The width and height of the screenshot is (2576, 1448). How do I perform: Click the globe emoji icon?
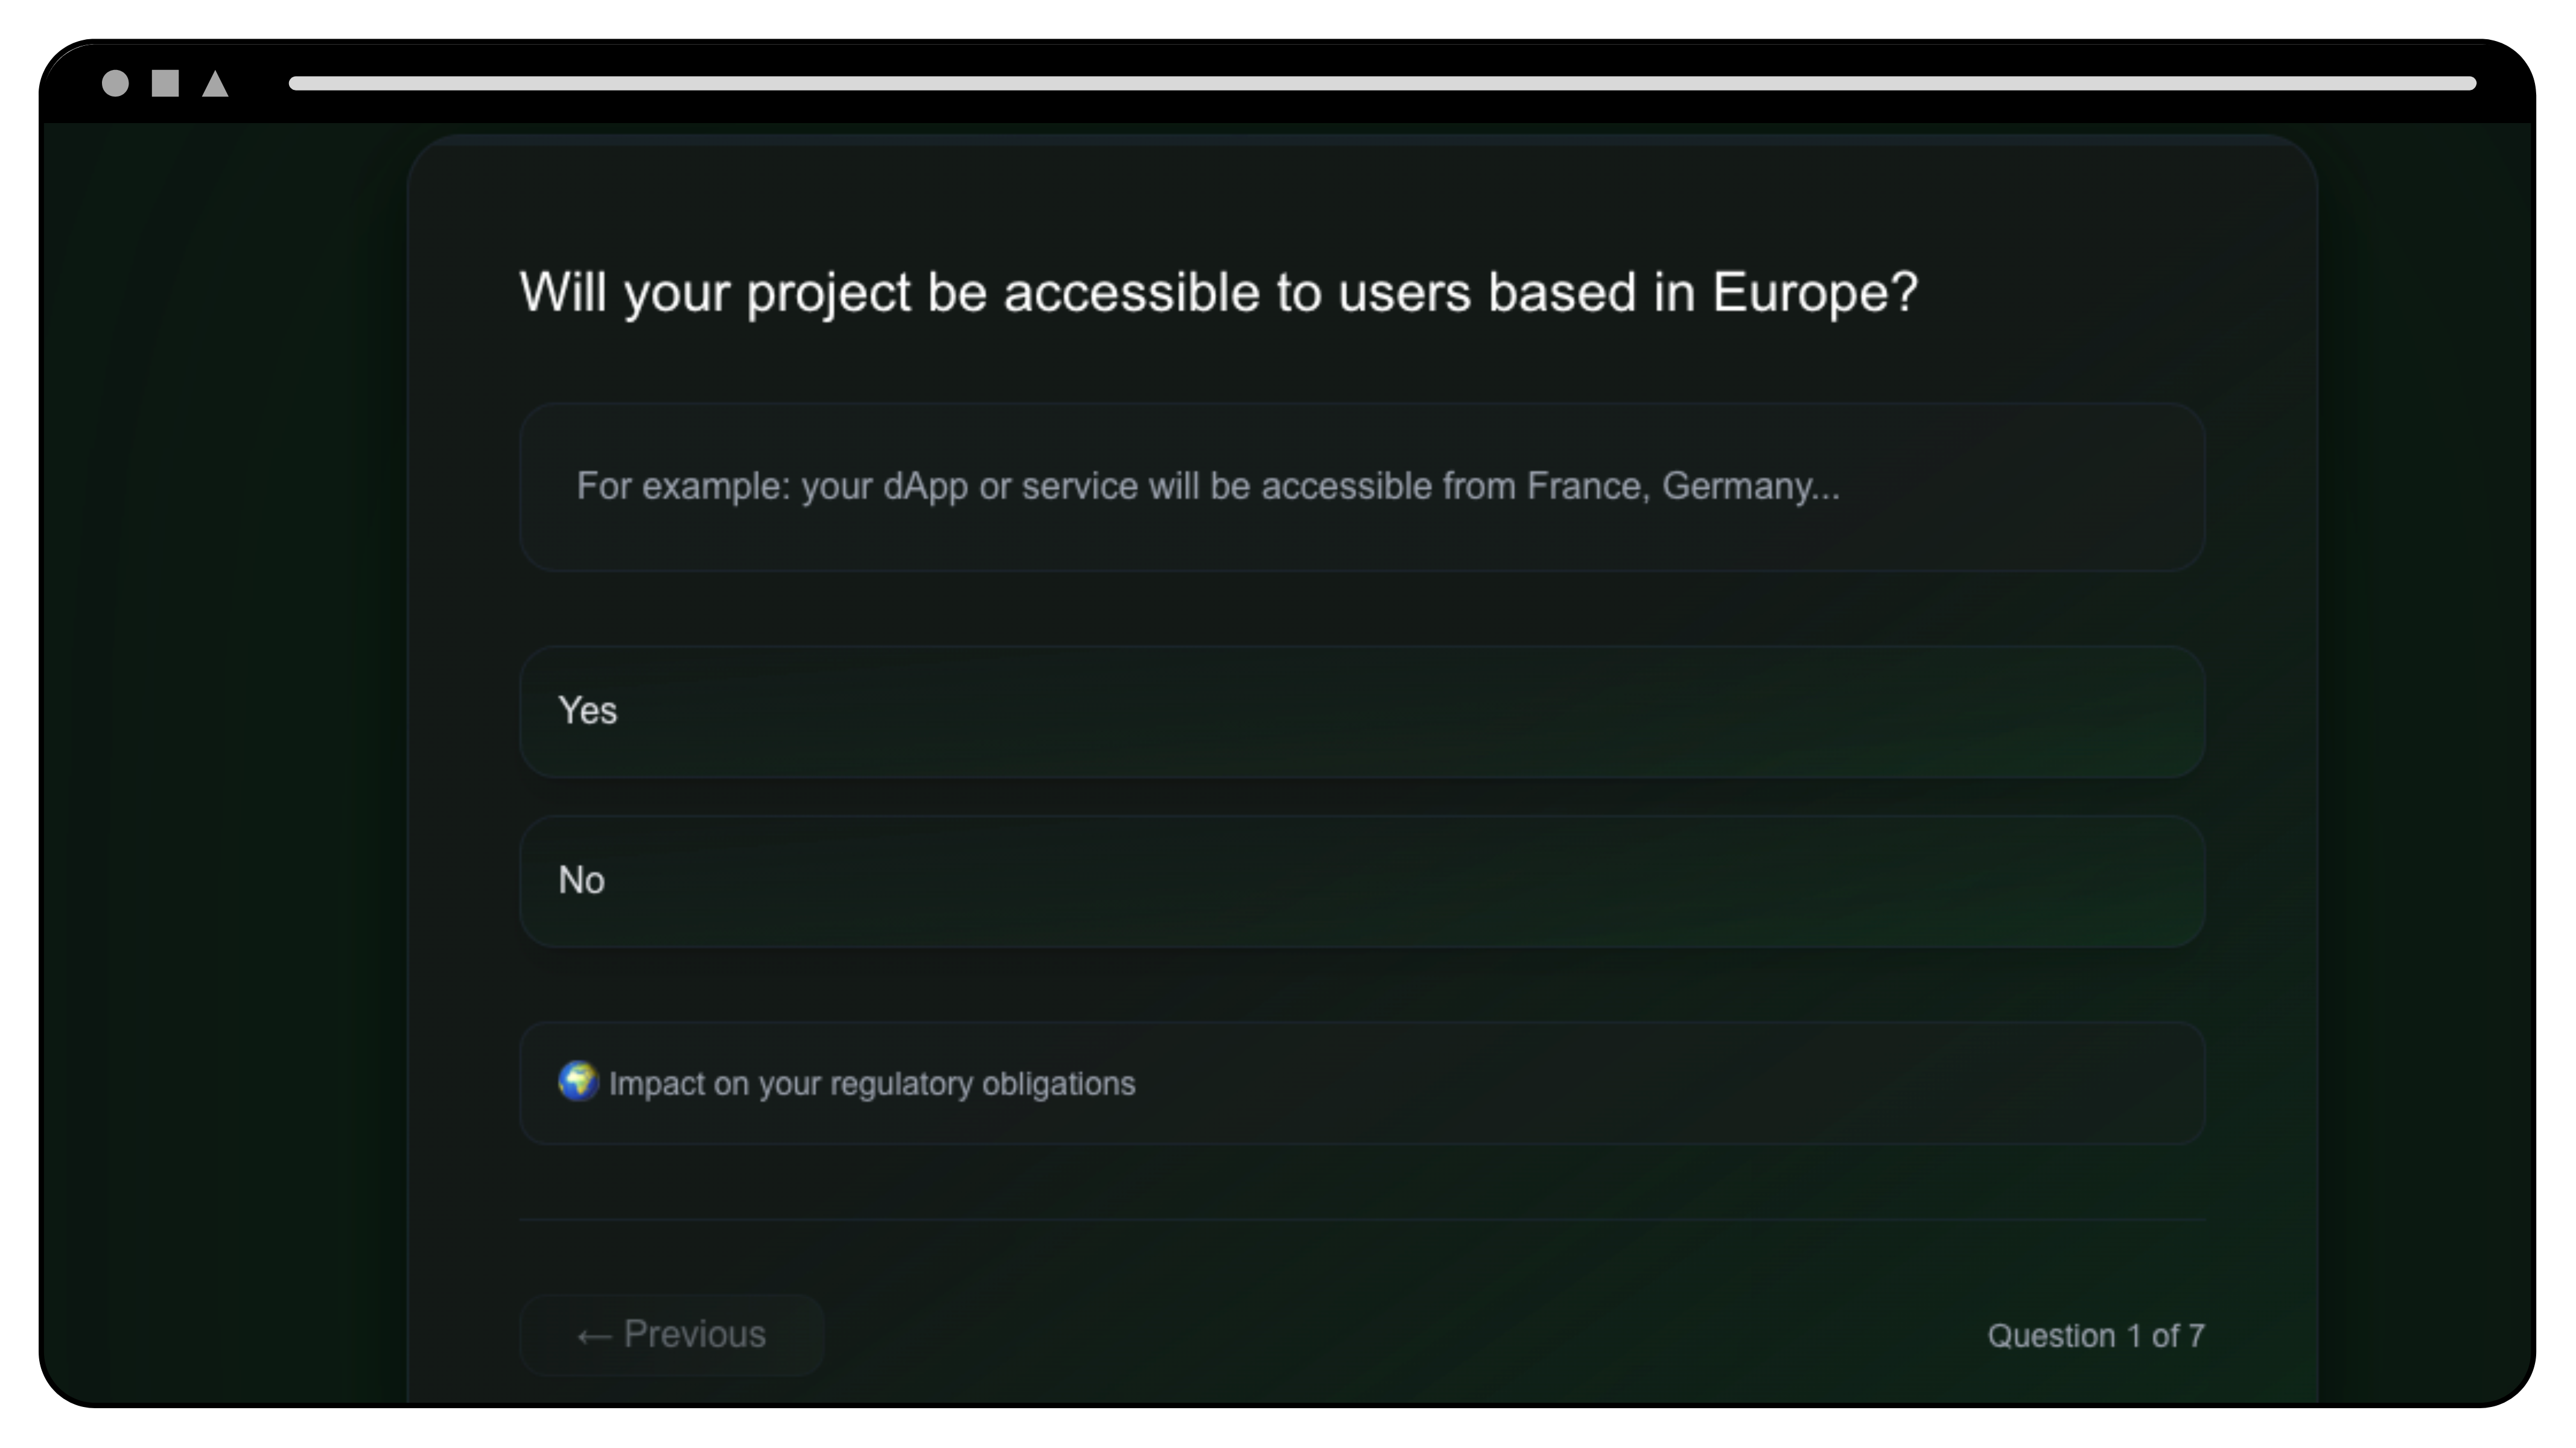pos(578,1081)
